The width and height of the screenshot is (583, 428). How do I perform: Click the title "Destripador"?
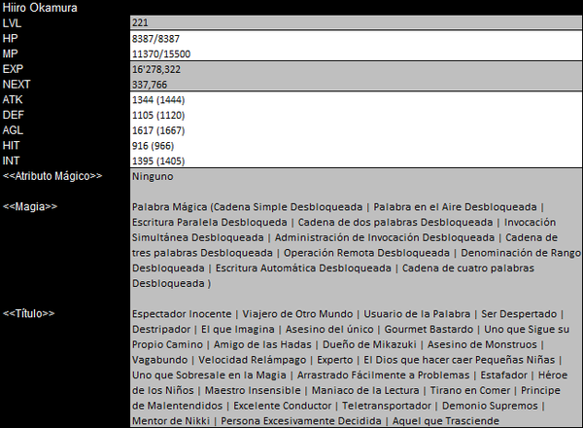[161, 329]
